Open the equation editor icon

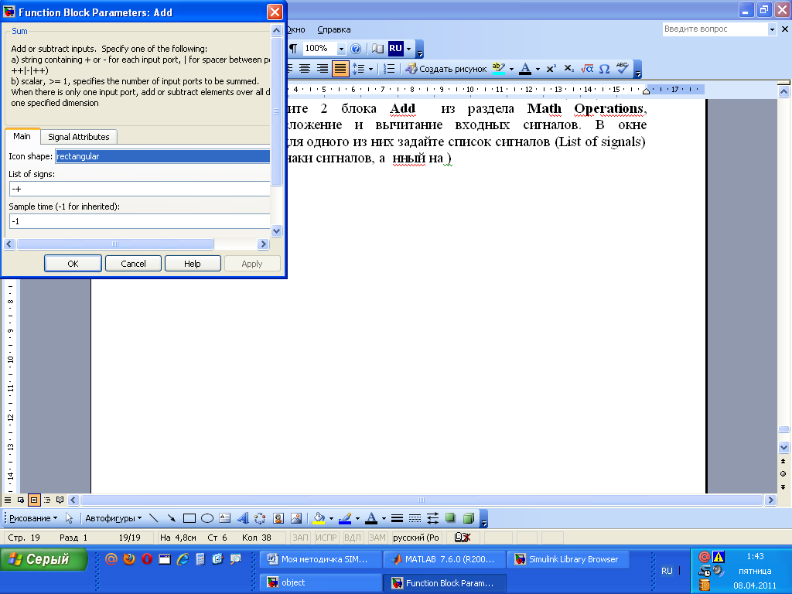[x=587, y=69]
